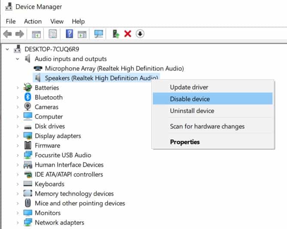Choose Uninstall device from context menu

[213, 111]
